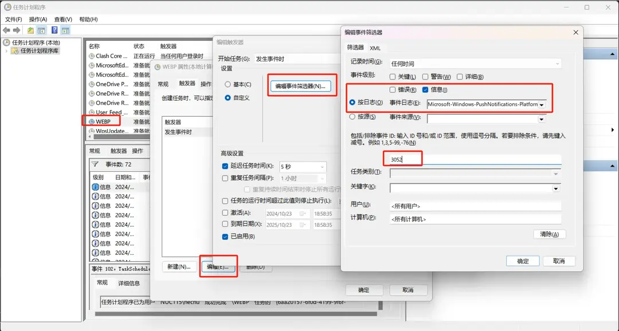Click the Back navigation arrow
This screenshot has height=331, width=619.
coord(7,30)
